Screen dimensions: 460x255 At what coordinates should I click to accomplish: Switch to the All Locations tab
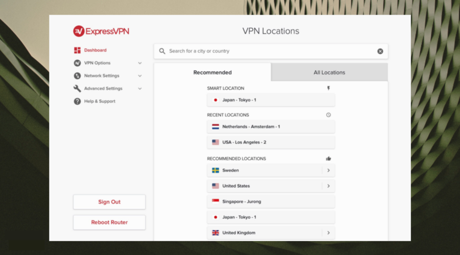coord(329,72)
